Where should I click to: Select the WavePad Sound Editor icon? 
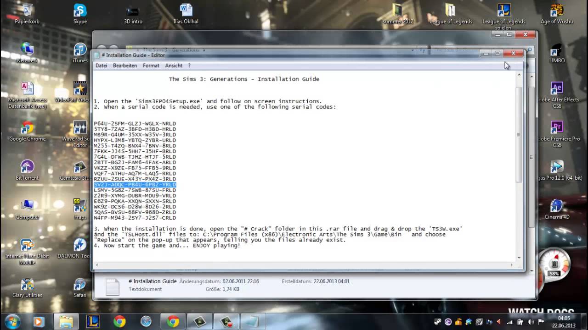pyautogui.click(x=79, y=134)
